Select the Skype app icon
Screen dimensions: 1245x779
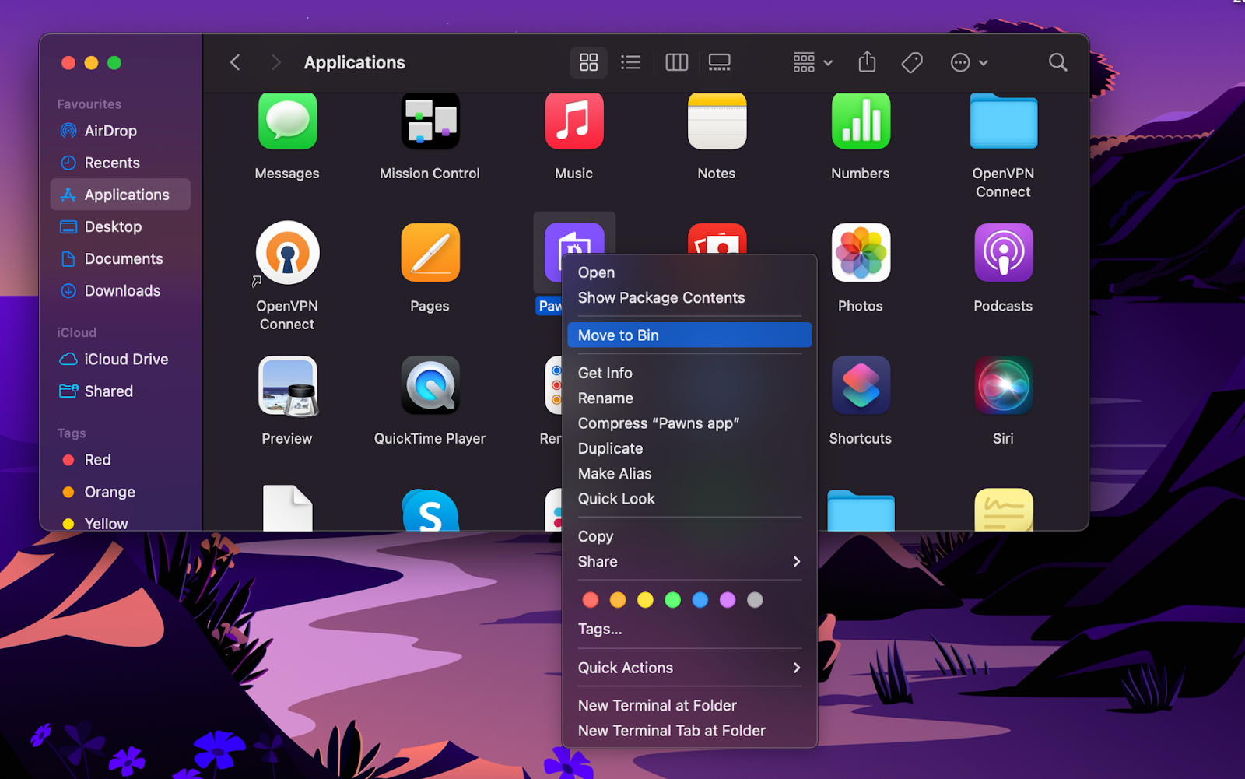(430, 511)
